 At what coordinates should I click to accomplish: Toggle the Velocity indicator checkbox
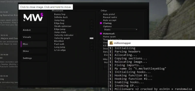pyautogui.click(x=52, y=35)
